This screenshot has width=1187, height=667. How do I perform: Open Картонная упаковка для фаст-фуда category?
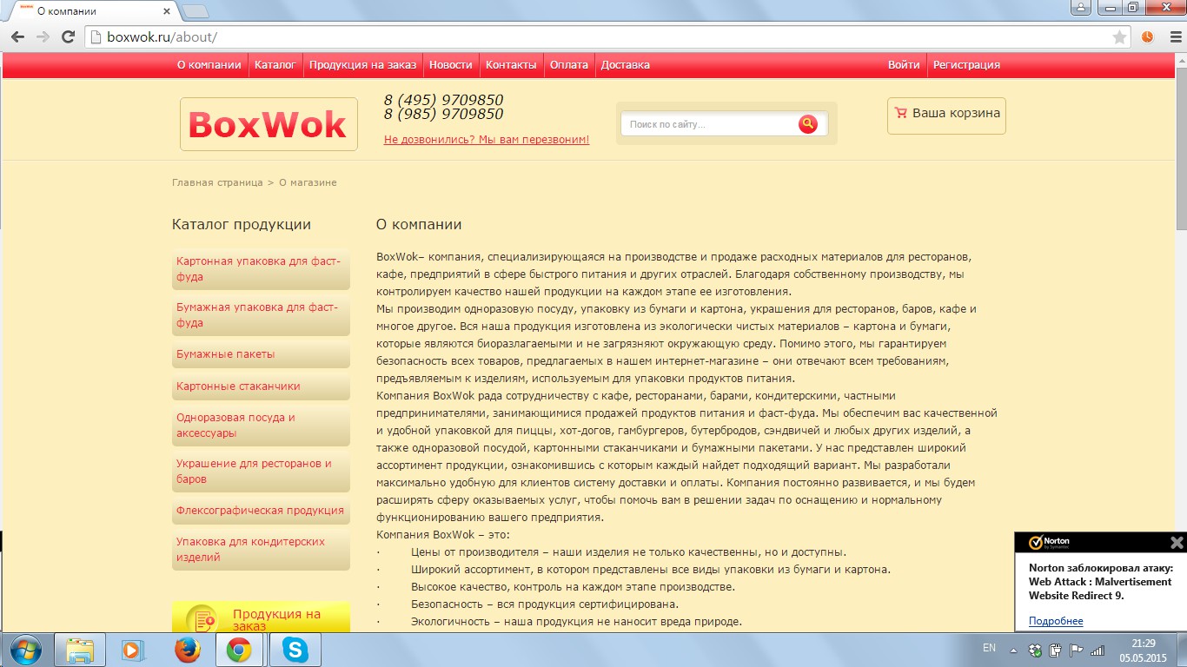pyautogui.click(x=261, y=269)
